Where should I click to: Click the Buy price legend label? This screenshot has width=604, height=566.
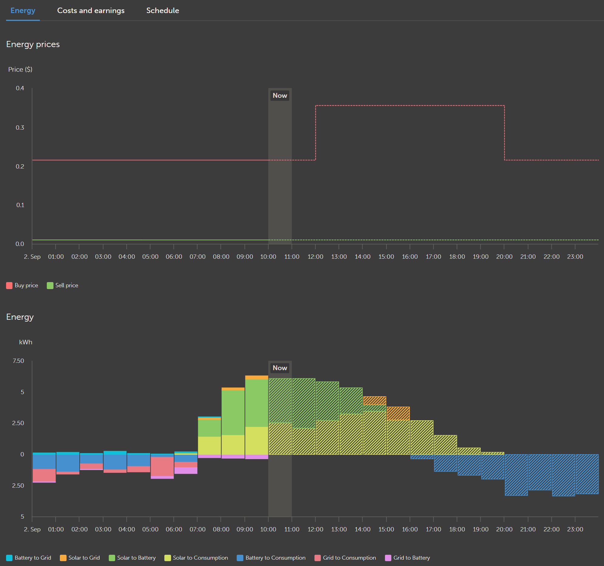[x=26, y=285]
